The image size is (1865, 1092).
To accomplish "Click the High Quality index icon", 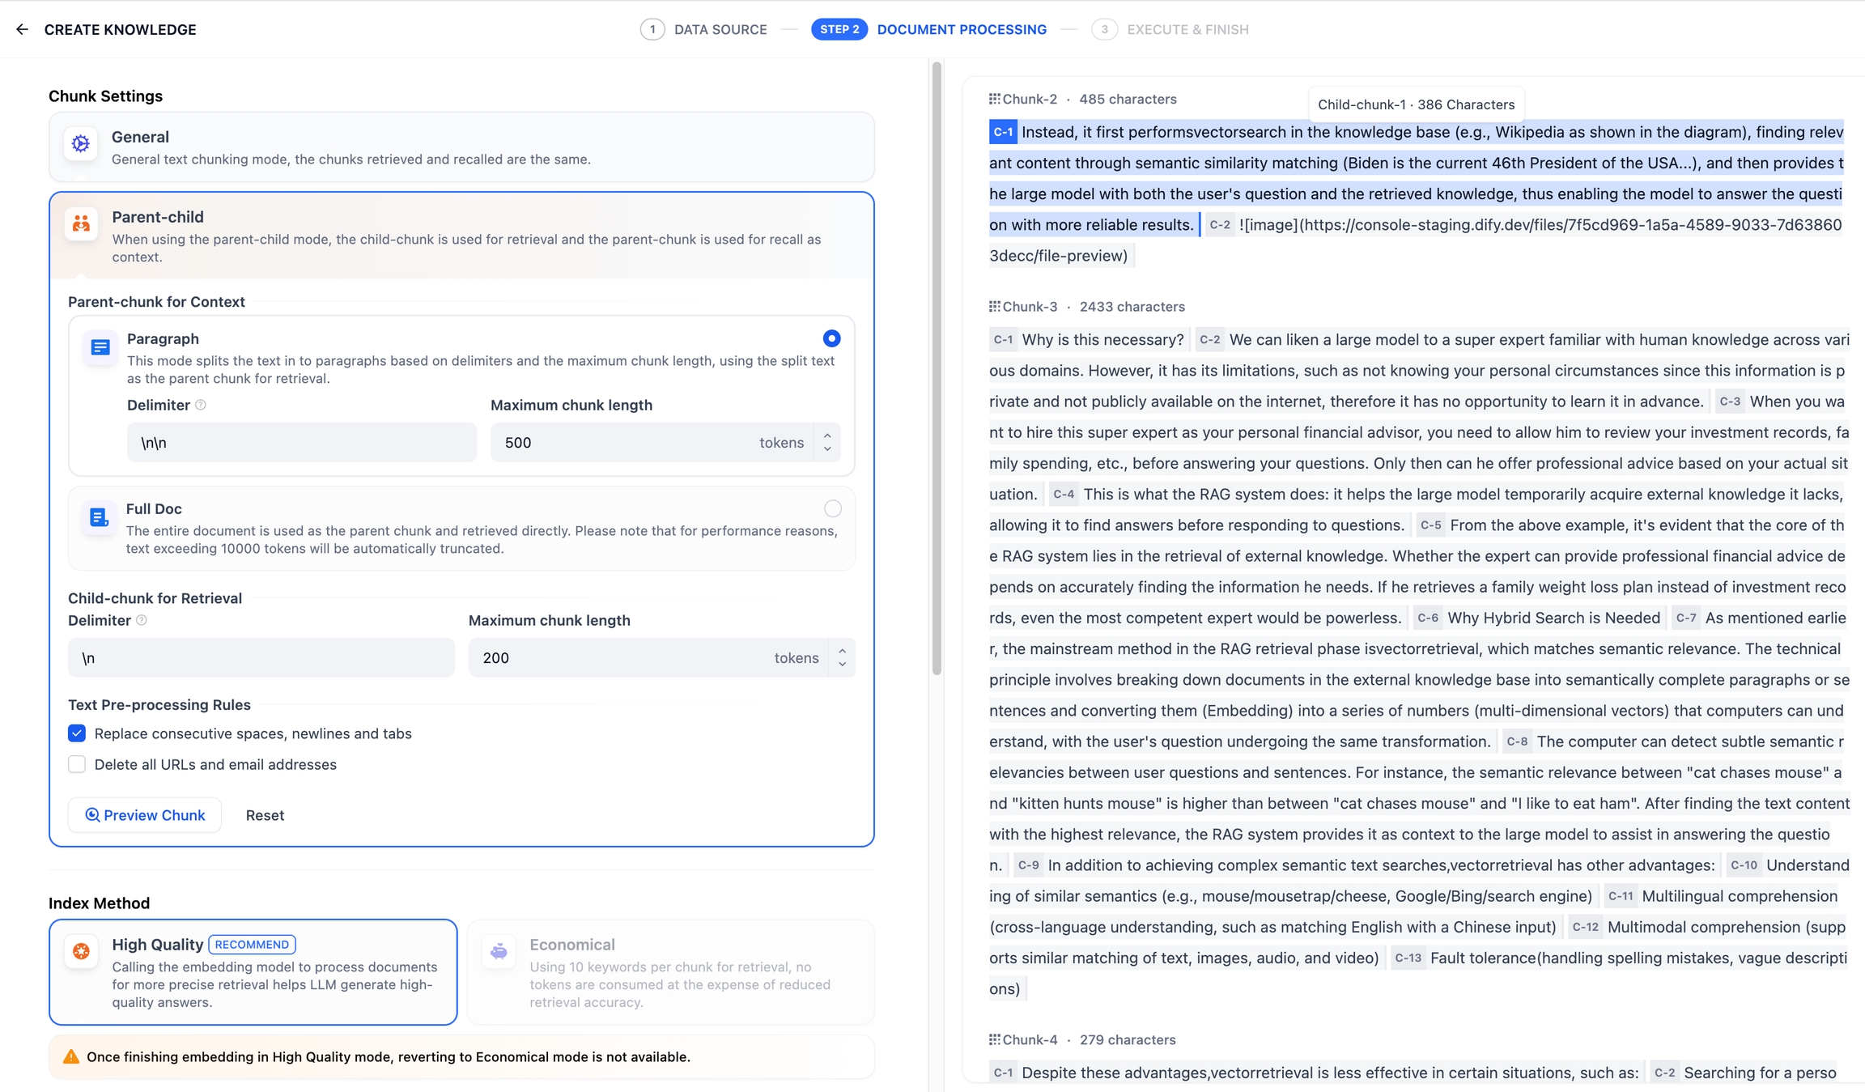I will point(81,951).
